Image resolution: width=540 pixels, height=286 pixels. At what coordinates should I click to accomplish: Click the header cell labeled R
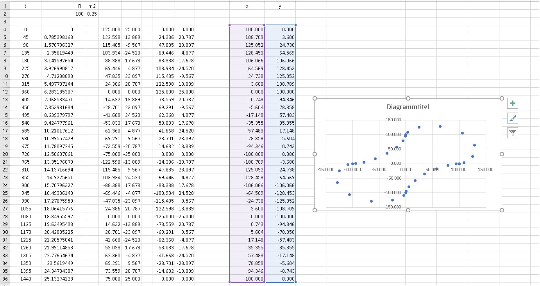click(79, 6)
